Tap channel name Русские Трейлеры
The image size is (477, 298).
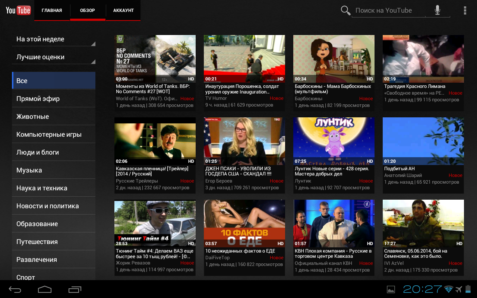[137, 181]
